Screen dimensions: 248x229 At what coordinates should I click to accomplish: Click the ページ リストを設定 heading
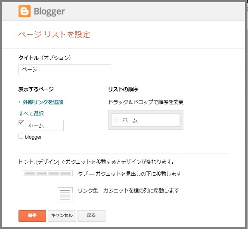click(54, 34)
